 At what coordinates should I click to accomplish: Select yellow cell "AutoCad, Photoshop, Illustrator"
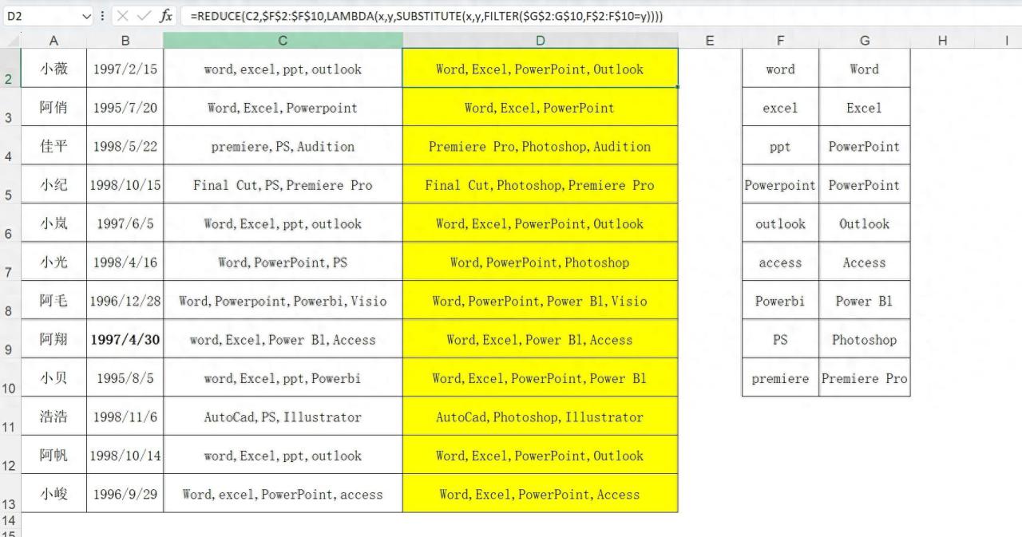(541, 417)
